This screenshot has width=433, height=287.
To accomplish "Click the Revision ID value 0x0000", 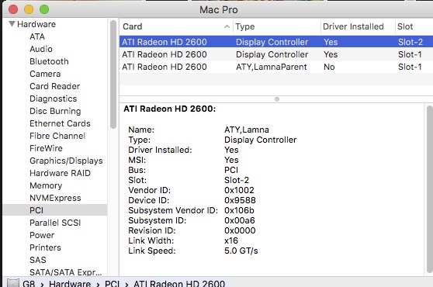I will click(x=240, y=230).
